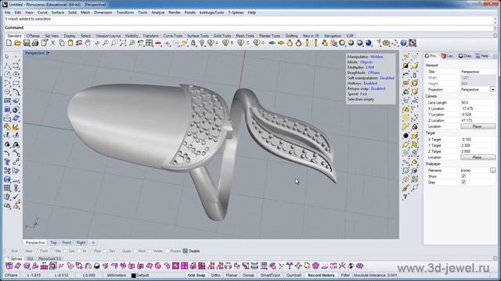The image size is (501, 281).
Task: Toggle the Point osnap checkbox
Action: pos(37,251)
